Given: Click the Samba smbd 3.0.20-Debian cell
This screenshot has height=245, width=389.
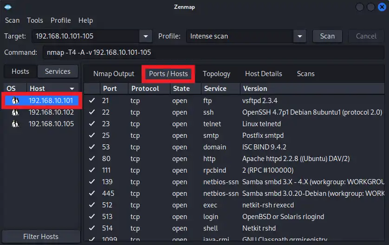Looking at the screenshot, I should (x=313, y=193).
